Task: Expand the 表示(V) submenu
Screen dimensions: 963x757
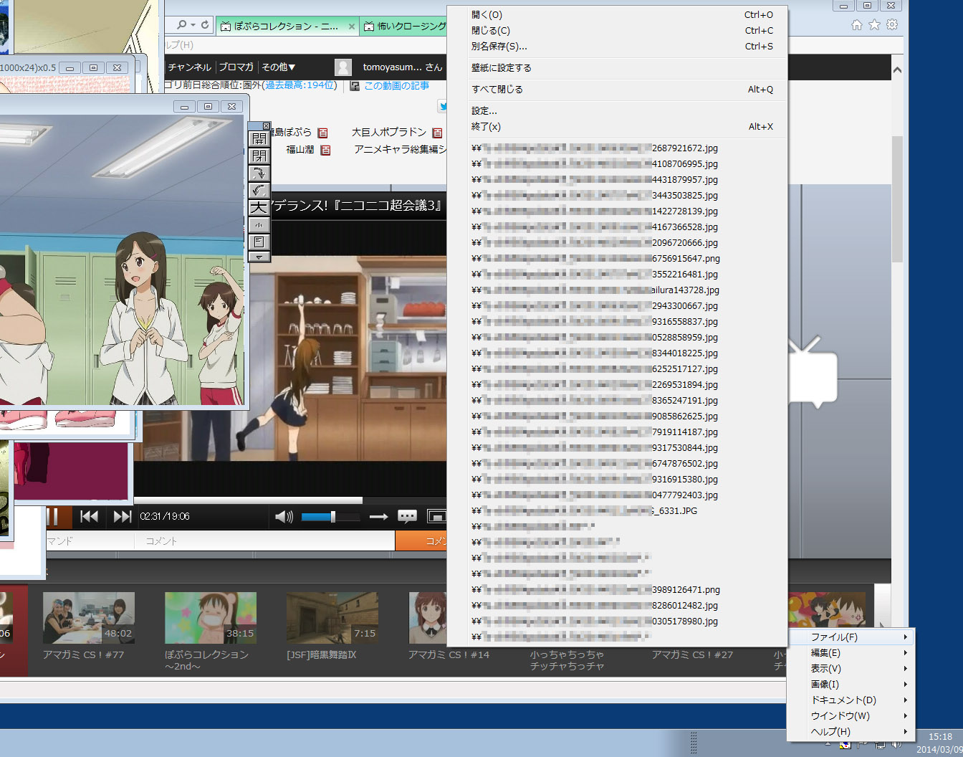Action: [x=851, y=669]
